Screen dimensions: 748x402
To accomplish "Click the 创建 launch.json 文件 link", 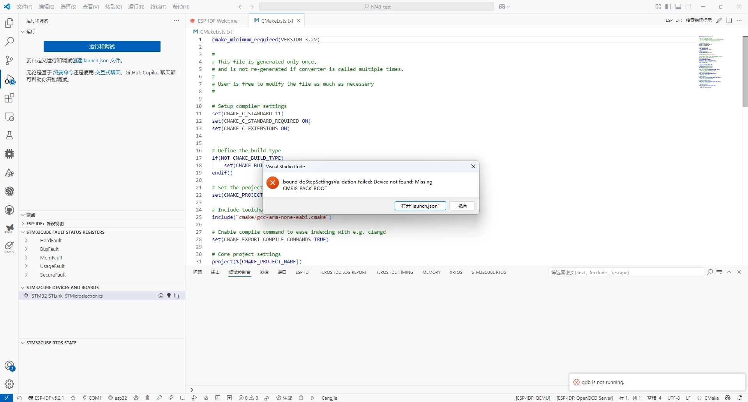I will tap(96, 61).
